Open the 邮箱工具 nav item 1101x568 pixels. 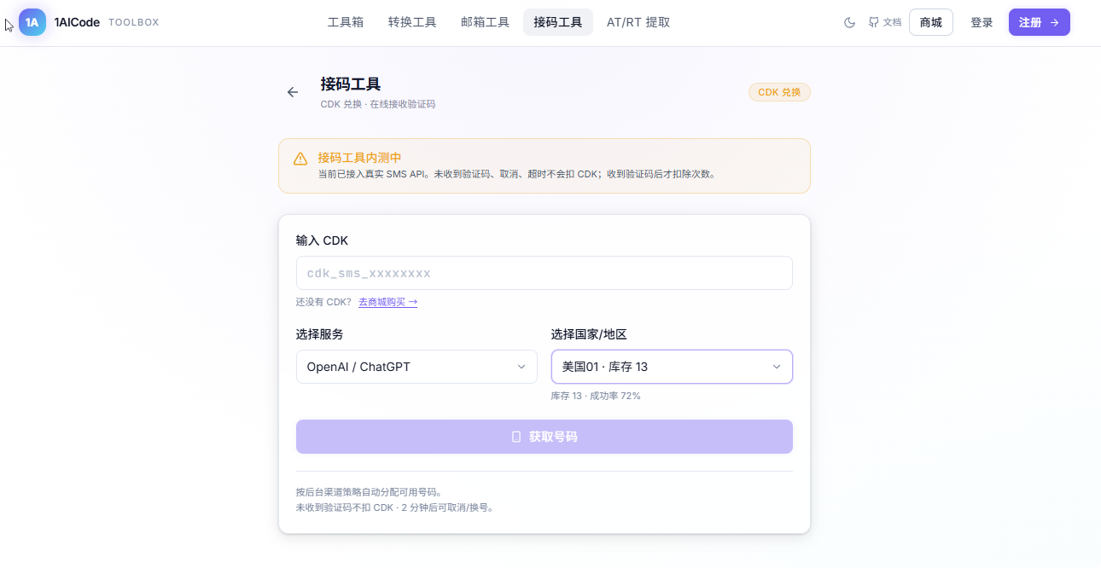(x=485, y=22)
